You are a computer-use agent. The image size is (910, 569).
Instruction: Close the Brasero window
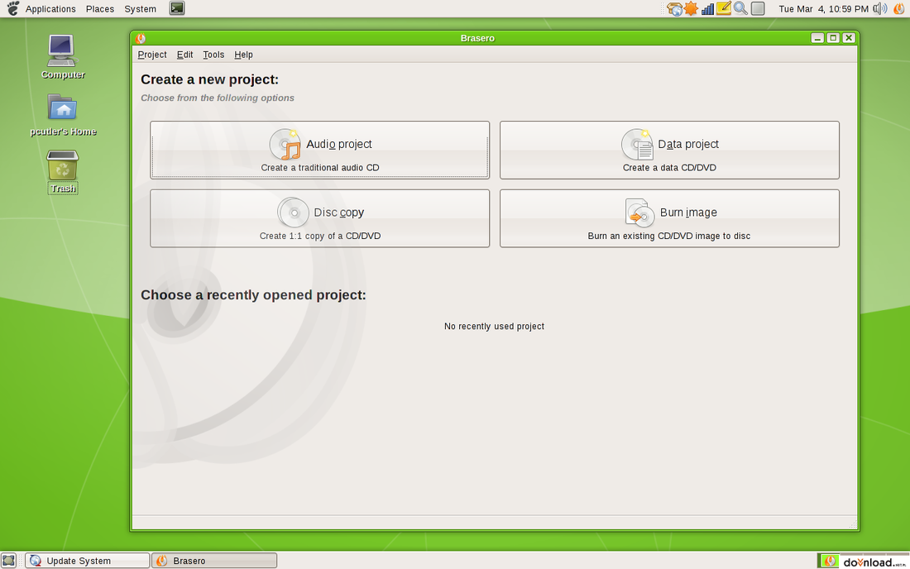click(x=849, y=38)
